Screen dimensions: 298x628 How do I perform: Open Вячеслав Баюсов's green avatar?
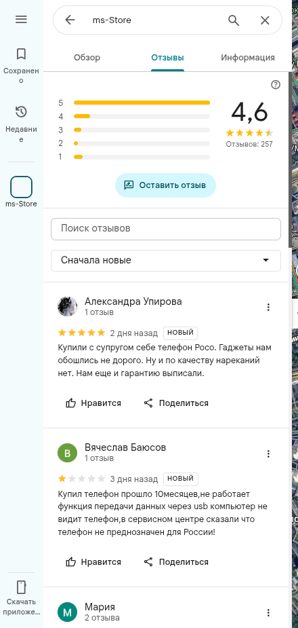(68, 453)
